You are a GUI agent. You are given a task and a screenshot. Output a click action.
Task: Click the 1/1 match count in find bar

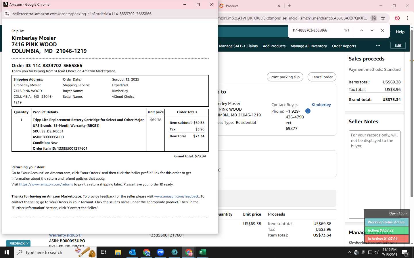347,30
